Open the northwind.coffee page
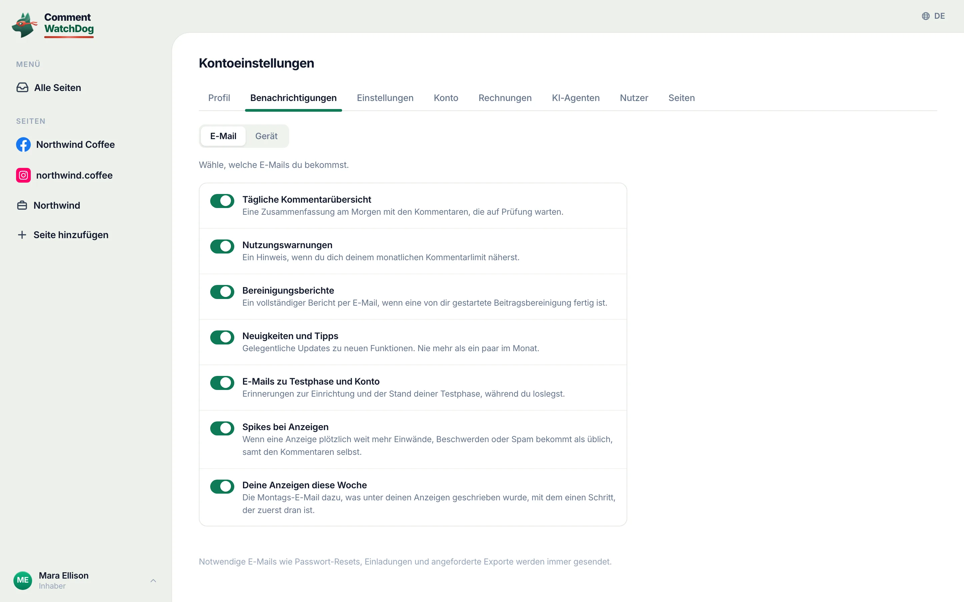 (x=64, y=175)
